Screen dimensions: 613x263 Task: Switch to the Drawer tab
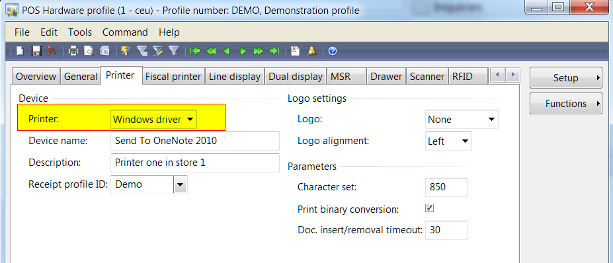click(x=386, y=77)
